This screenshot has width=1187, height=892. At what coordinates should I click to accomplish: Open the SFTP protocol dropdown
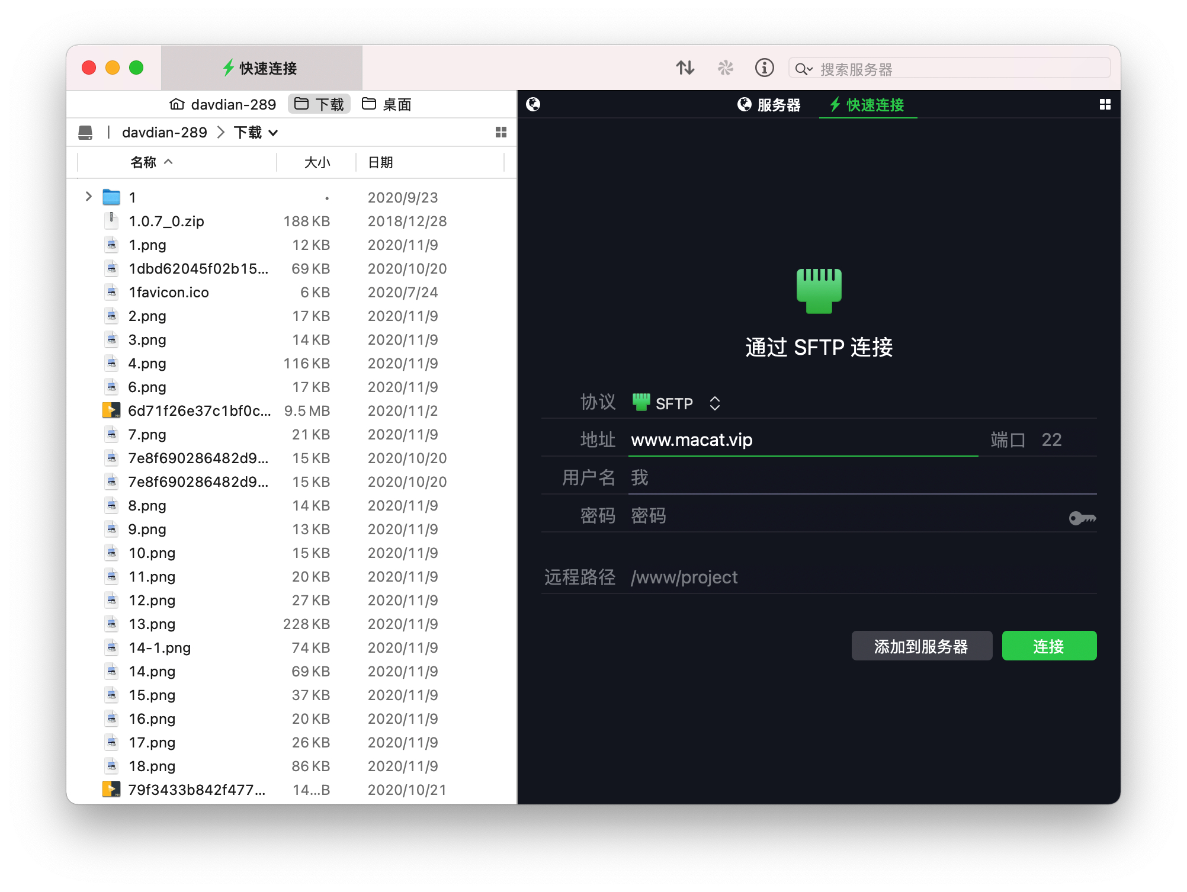coord(676,403)
